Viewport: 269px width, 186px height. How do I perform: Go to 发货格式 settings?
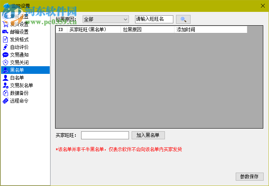coord(25,39)
